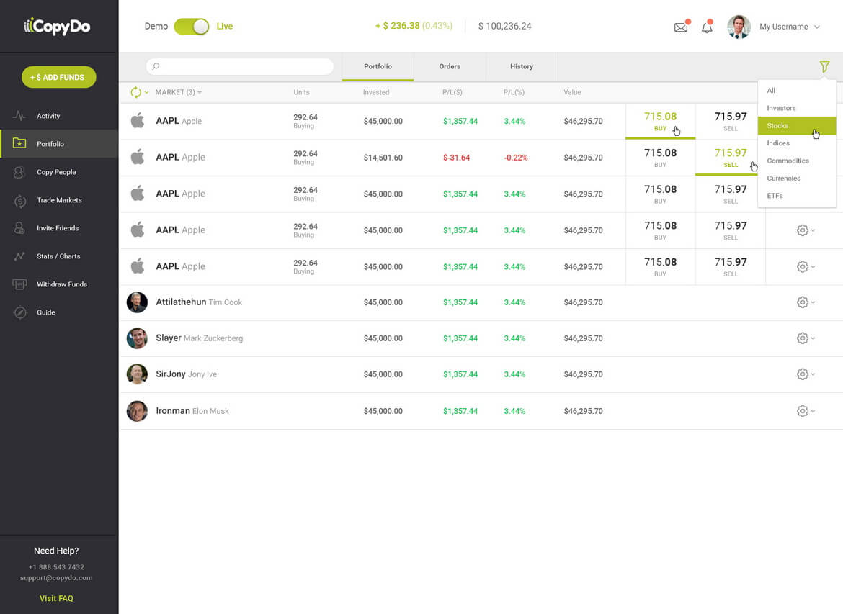Click the Portfolio sidebar menu label
This screenshot has height=614, width=843.
tap(50, 144)
